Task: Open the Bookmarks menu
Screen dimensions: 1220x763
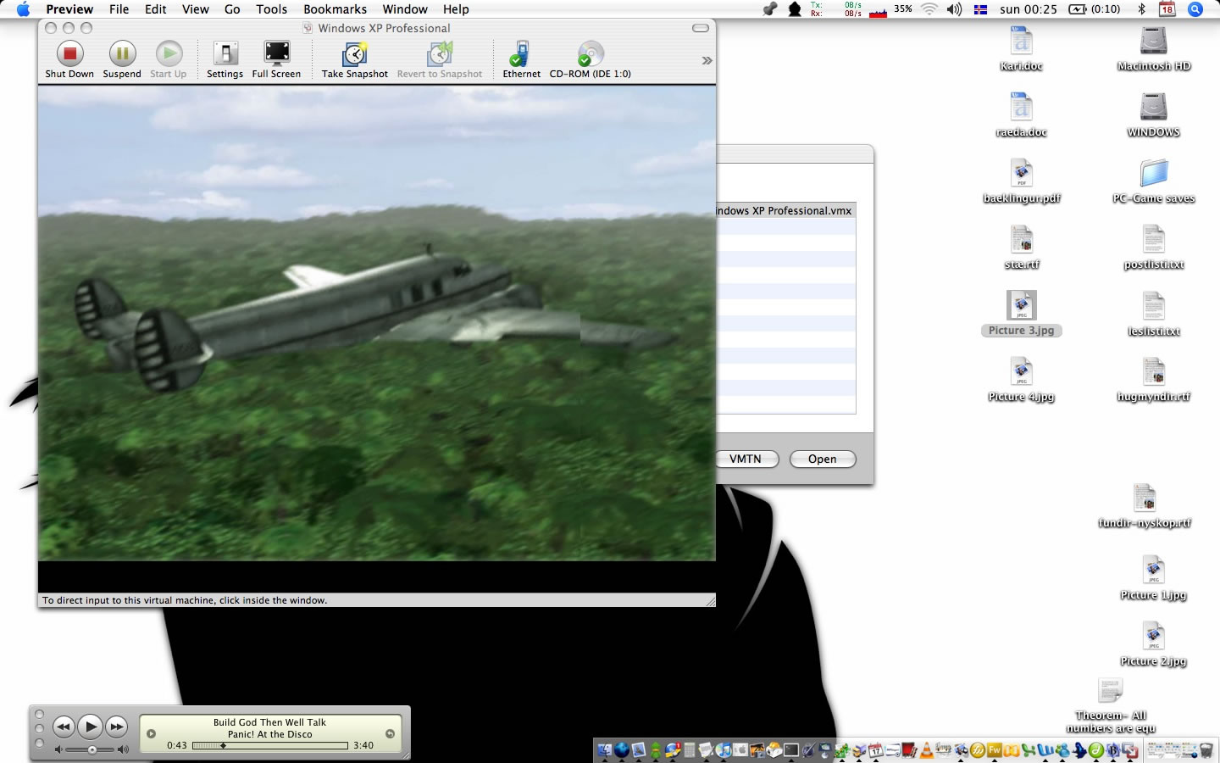Action: pos(335,9)
